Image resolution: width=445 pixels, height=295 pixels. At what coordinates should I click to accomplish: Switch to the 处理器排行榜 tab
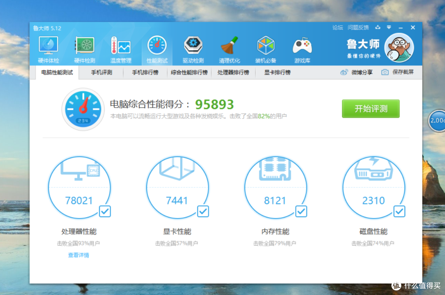tap(233, 72)
